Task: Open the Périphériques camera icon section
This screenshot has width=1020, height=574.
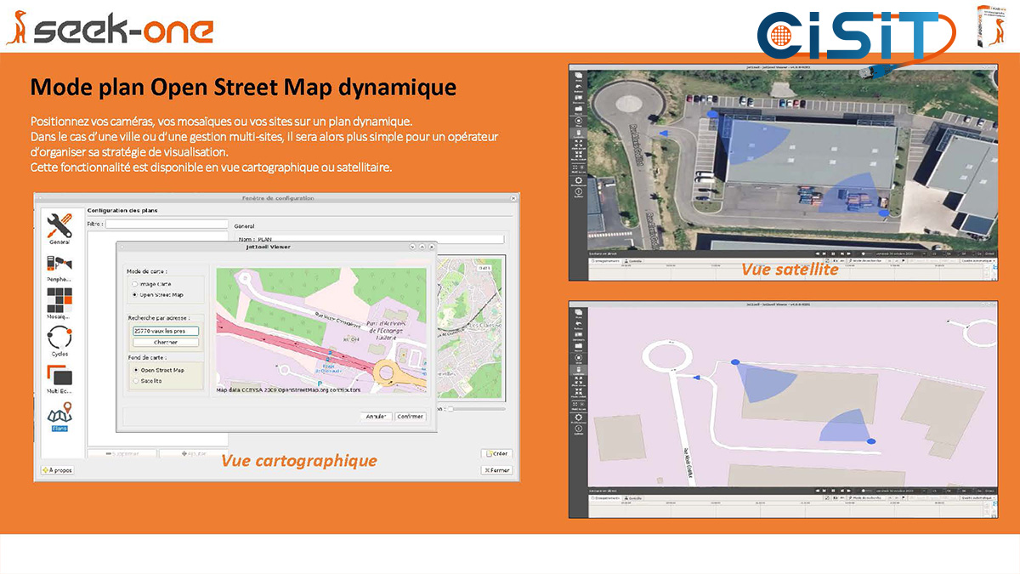Action: 59,269
